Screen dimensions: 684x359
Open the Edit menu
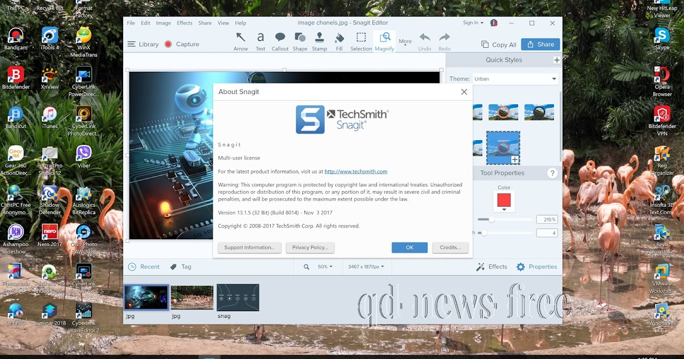[146, 23]
